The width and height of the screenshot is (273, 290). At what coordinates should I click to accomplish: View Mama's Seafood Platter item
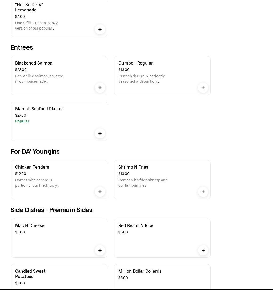click(39, 109)
